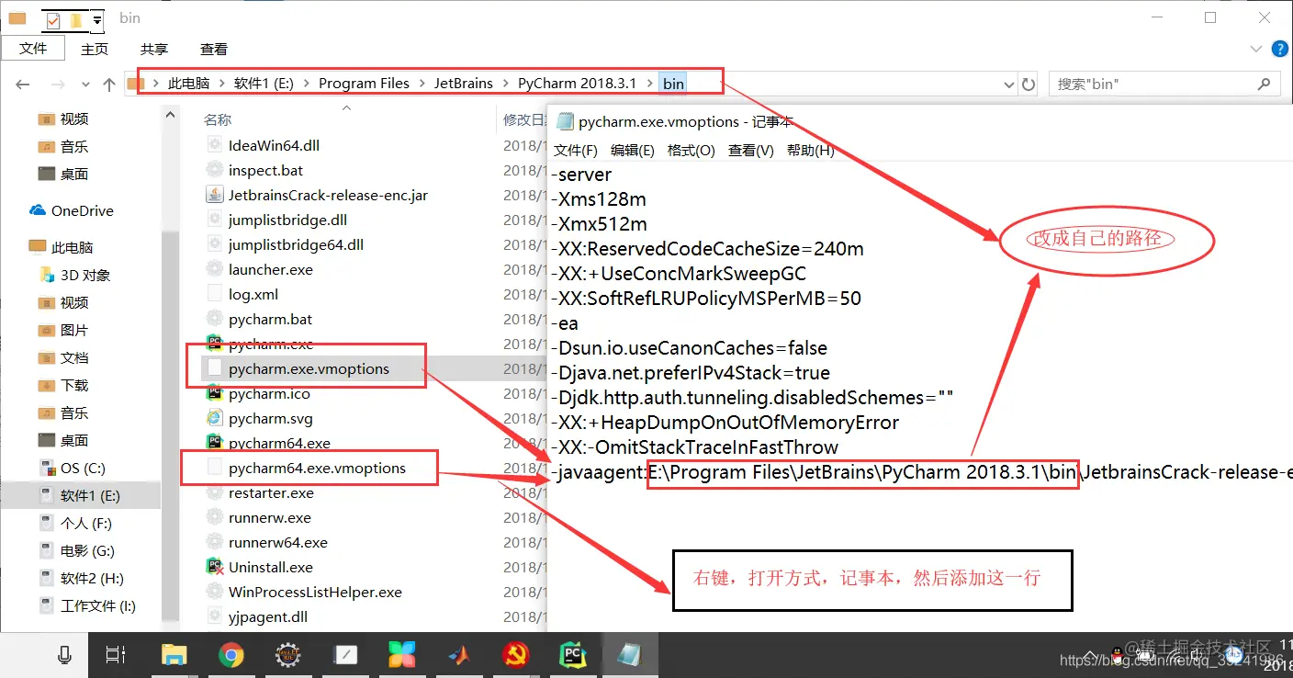The image size is (1293, 678).
Task: Click the search magnifier icon
Action: 1265,84
